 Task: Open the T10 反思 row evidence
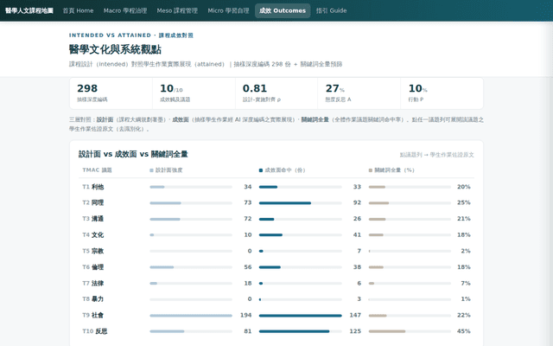point(276,331)
